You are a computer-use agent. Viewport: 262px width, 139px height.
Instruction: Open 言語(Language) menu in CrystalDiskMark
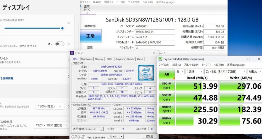pyautogui.click(x=236, y=65)
